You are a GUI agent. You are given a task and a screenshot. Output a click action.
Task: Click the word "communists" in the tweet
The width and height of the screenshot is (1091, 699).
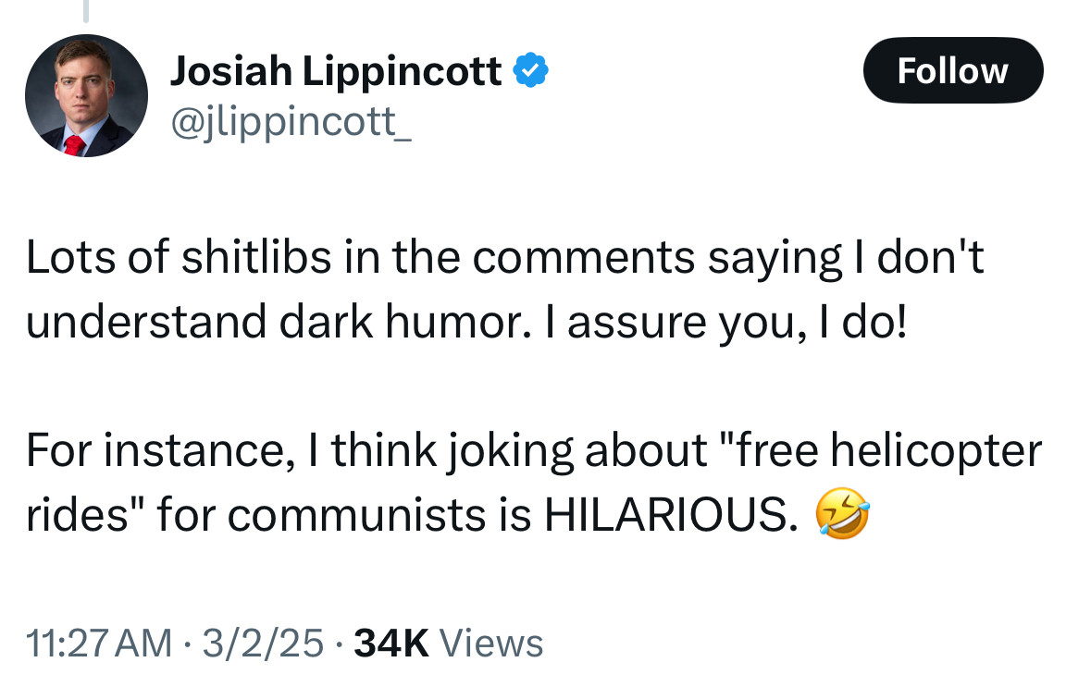356,515
